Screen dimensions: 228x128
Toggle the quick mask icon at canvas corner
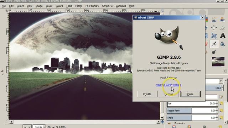7,122
